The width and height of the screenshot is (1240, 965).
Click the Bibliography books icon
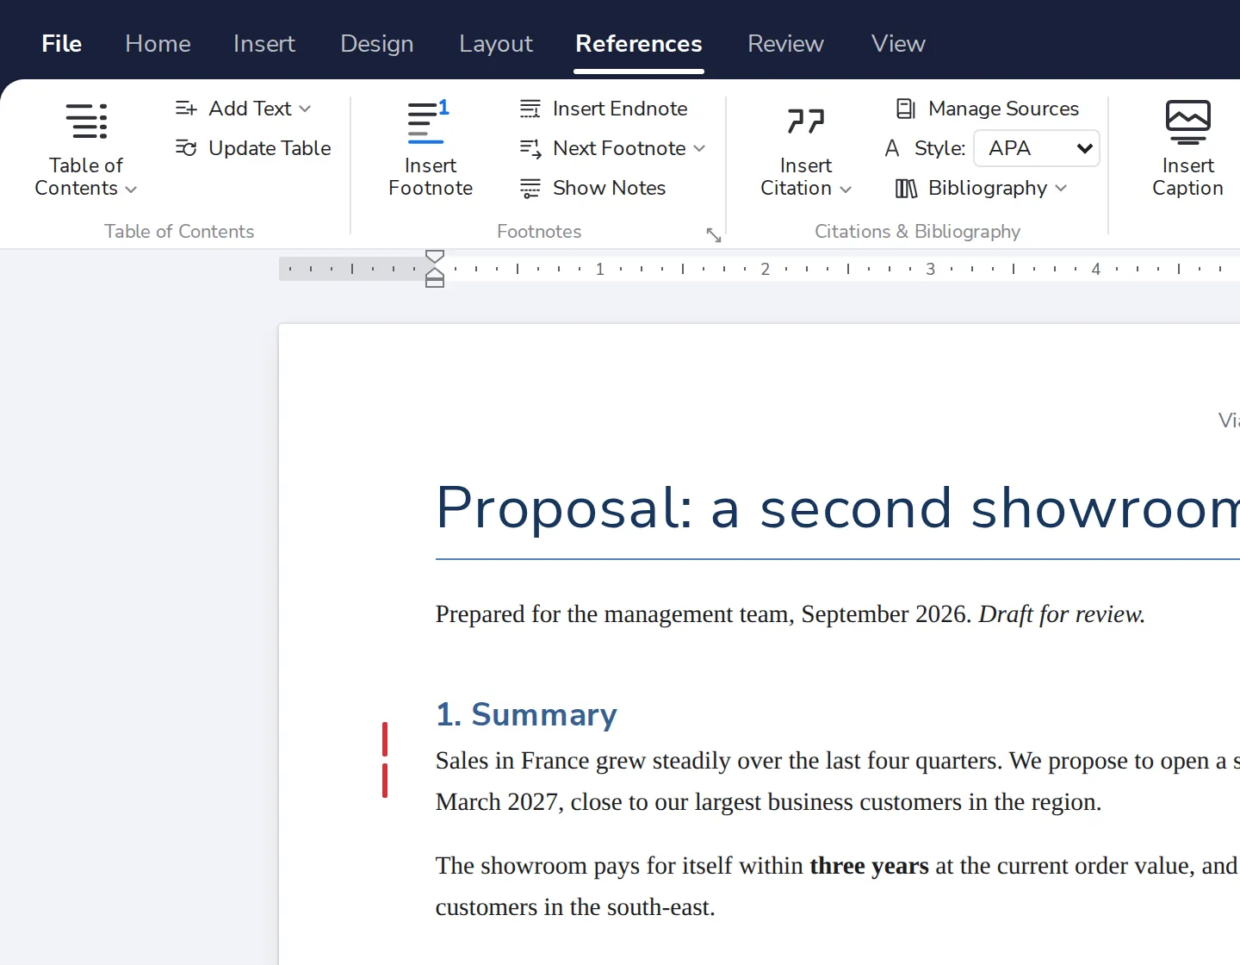pyautogui.click(x=906, y=188)
